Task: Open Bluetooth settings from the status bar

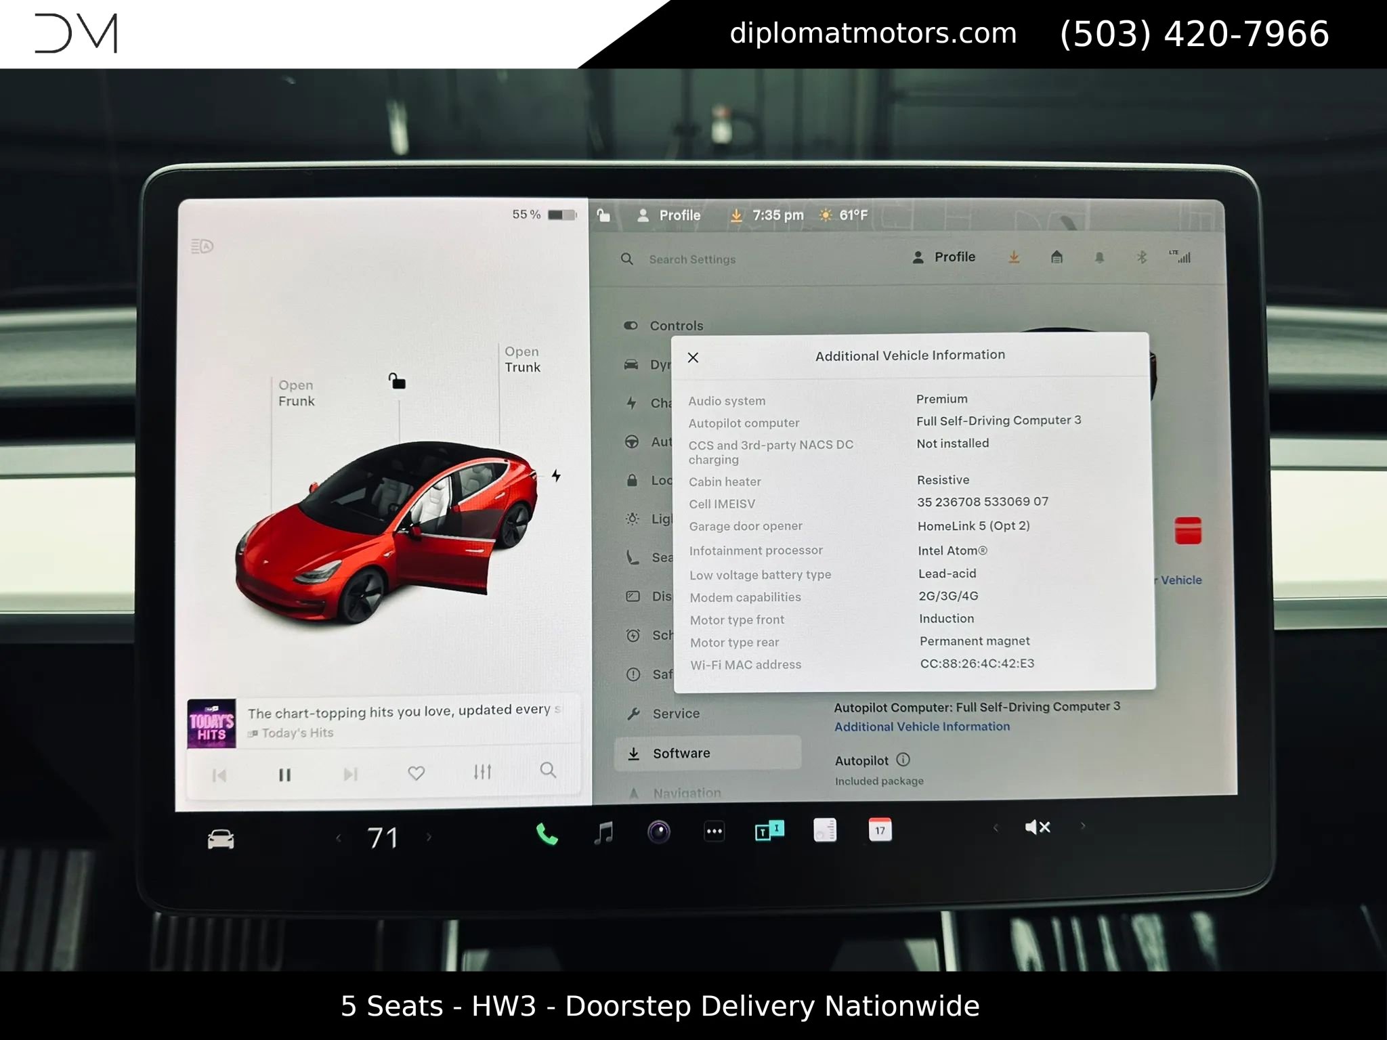Action: (x=1141, y=257)
